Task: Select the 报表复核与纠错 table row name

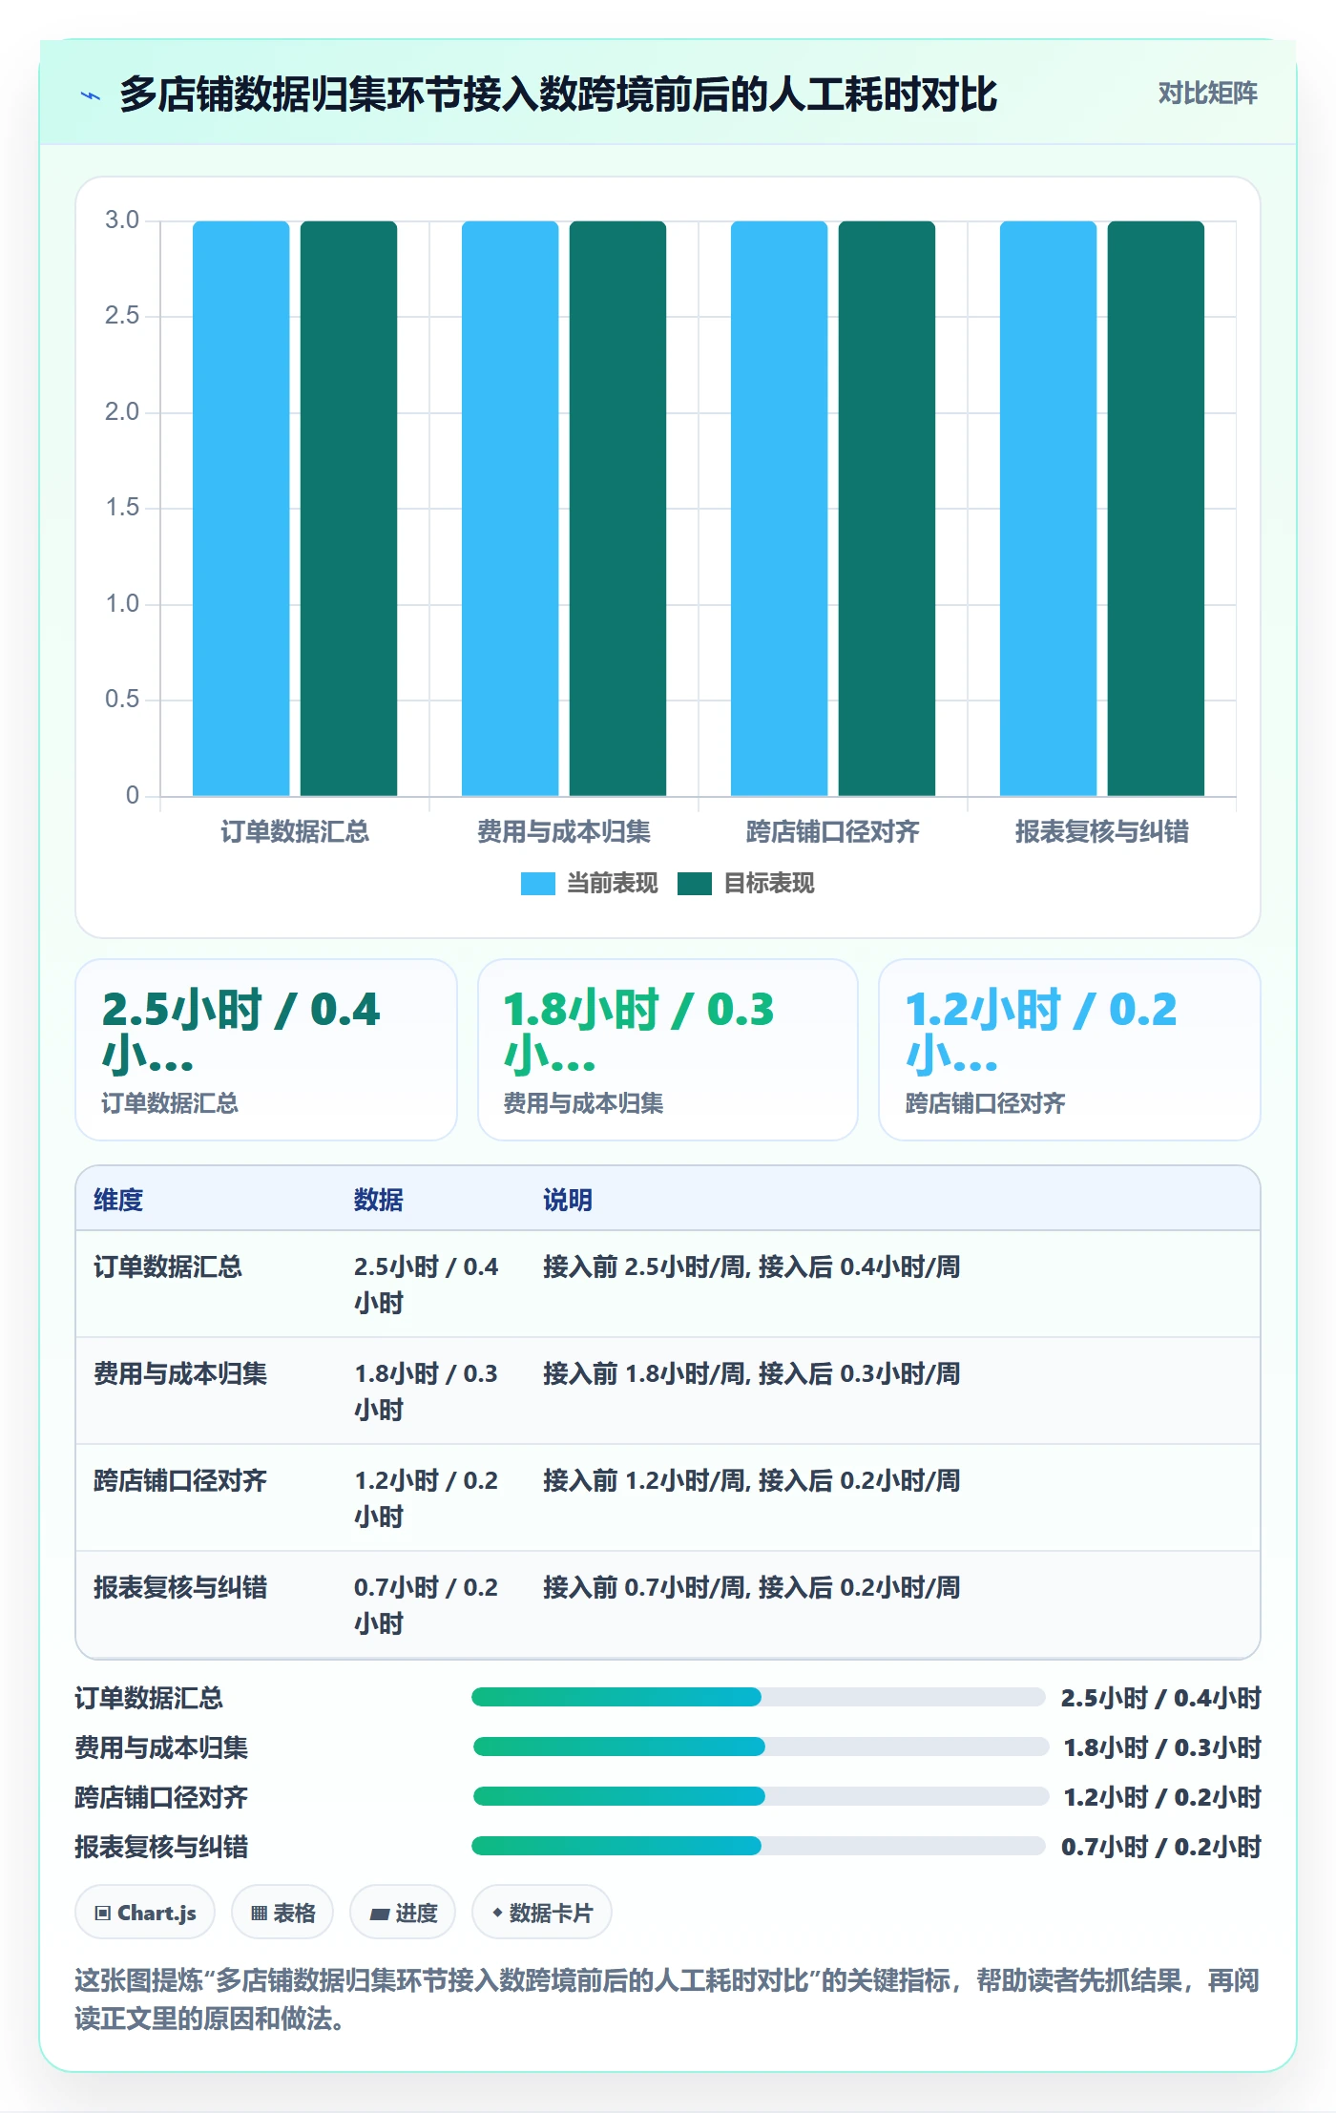Action: [180, 1587]
